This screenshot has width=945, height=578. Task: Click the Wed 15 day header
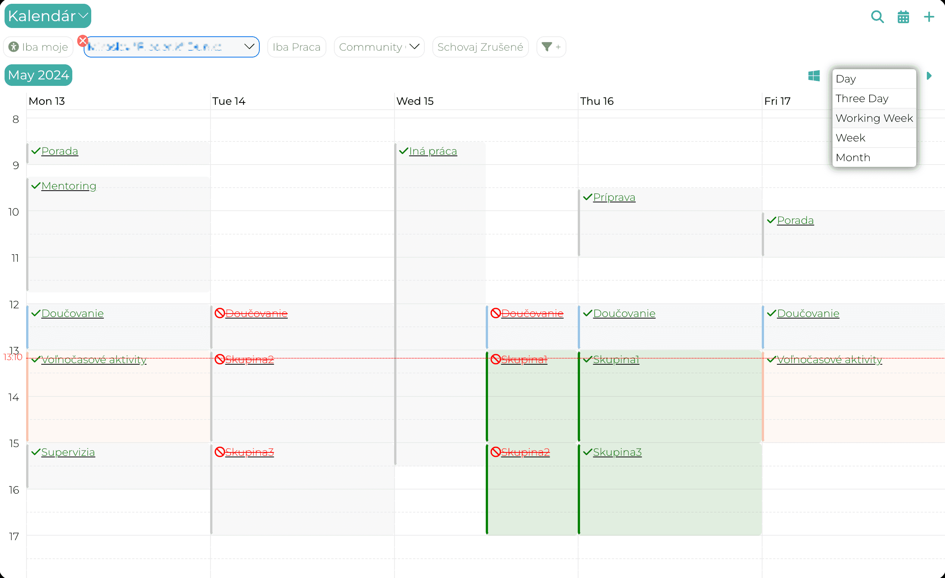pyautogui.click(x=415, y=101)
